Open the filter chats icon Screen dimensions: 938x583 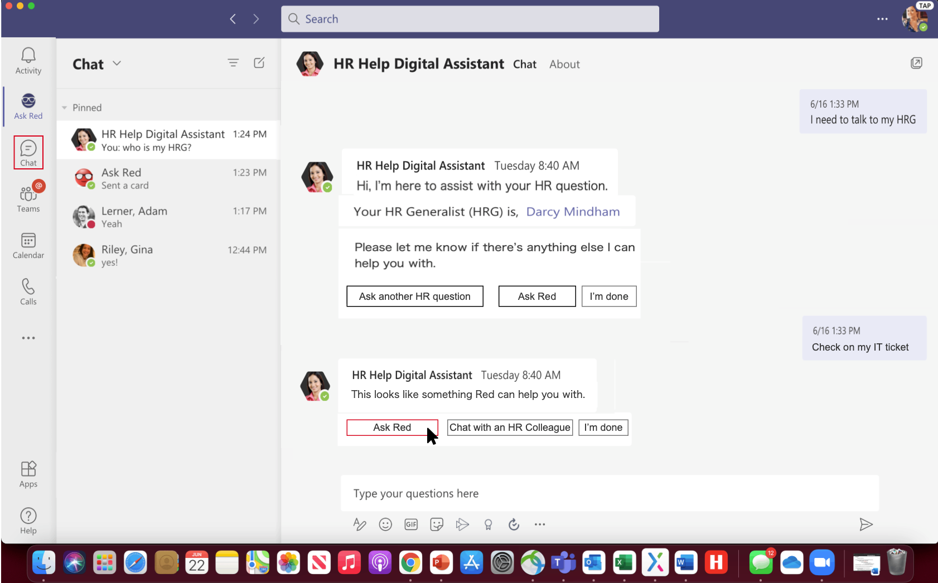pyautogui.click(x=233, y=63)
